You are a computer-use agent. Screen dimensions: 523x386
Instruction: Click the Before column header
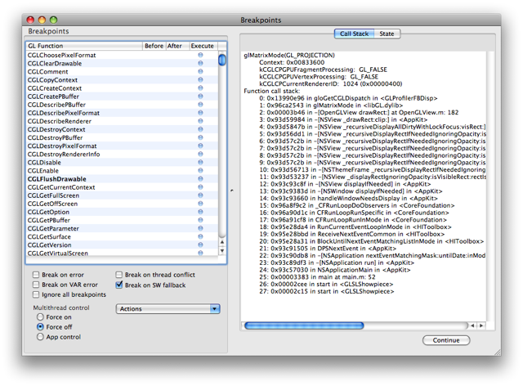tap(154, 46)
